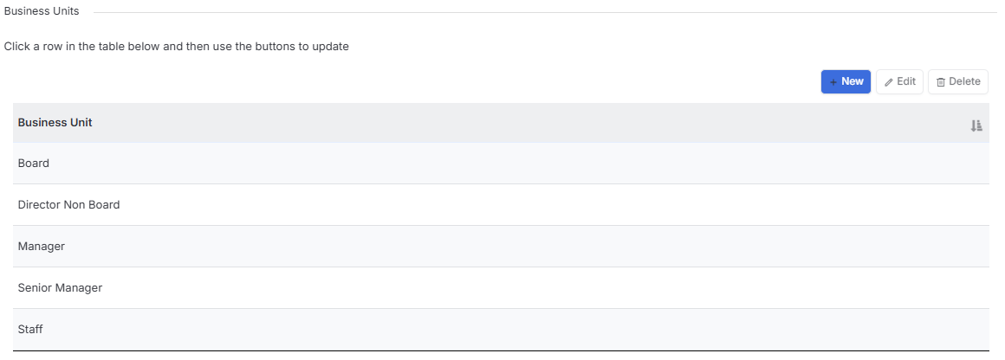Screen dimensions: 1005x360
Task: Toggle the sort order icon in header
Action: [976, 125]
